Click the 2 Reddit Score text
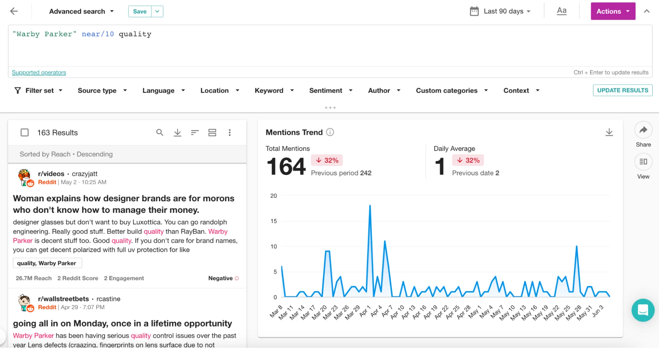659x348 pixels. 78,278
